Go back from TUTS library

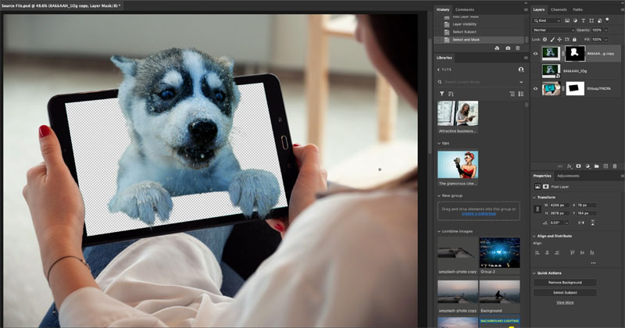coord(439,70)
